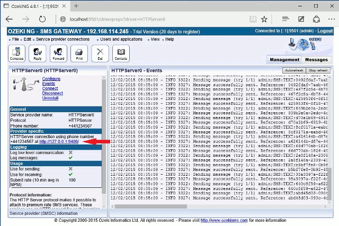
Task: Close the OzekiNG browser tab
Action: (x=64, y=6)
